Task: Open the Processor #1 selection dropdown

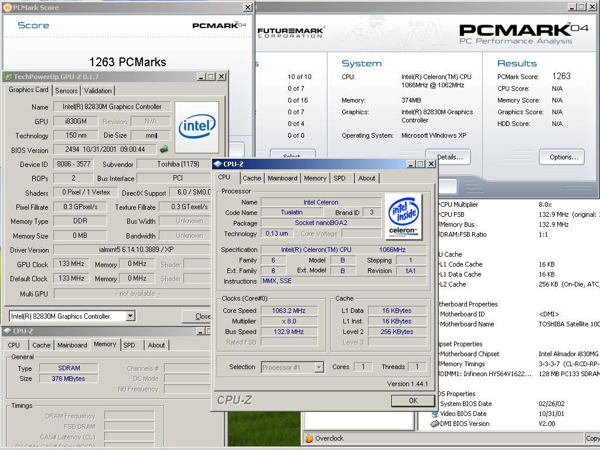Action: tap(319, 367)
